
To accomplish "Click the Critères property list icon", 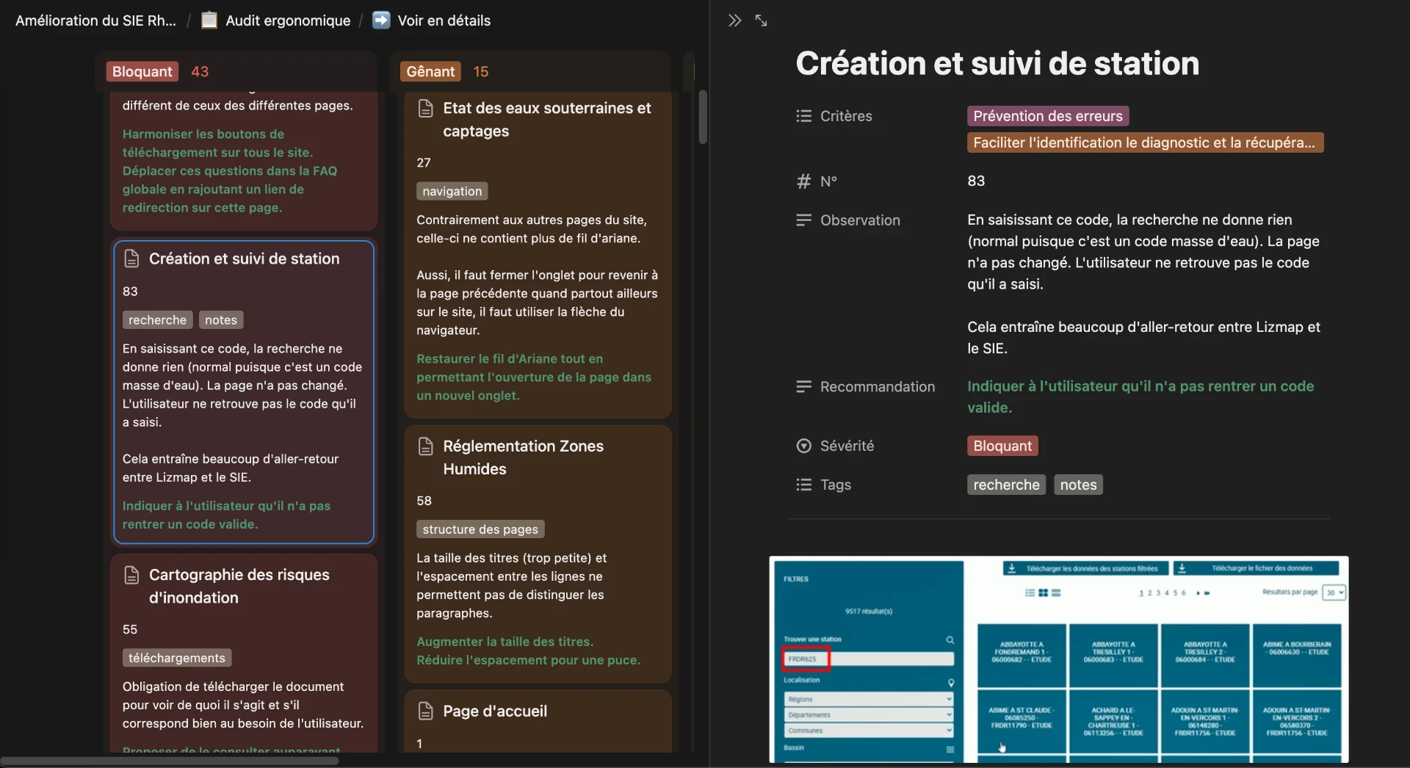I will coord(803,116).
